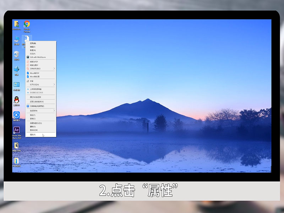Click the Kugou music 'K' icon

[x=16, y=115]
